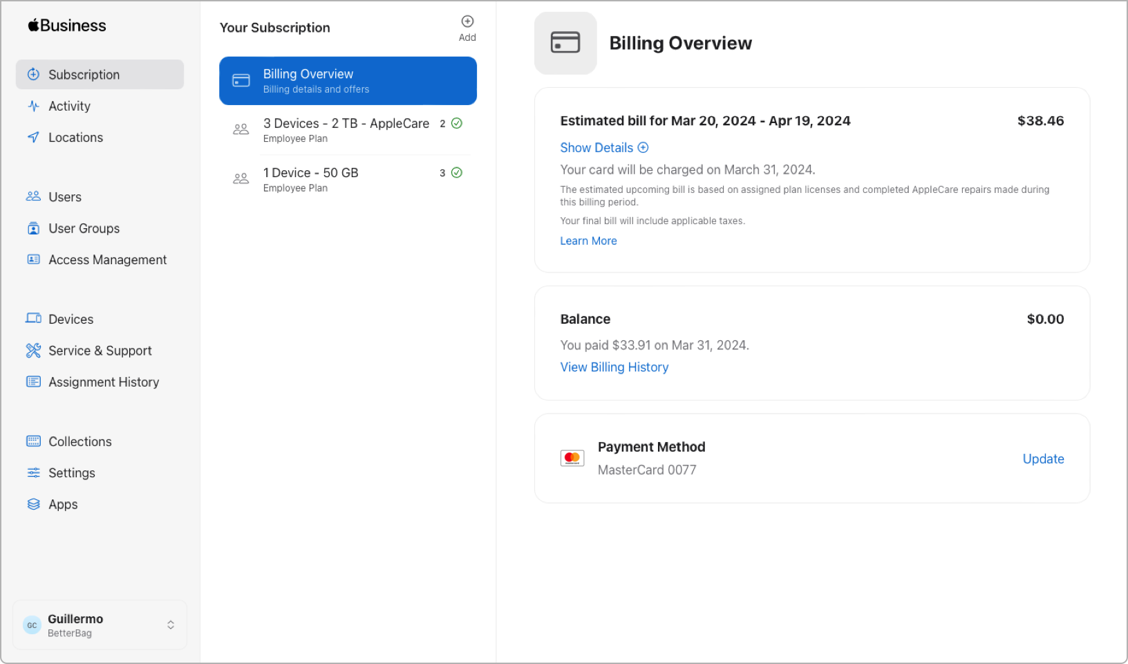Click people icon beside 1 Device plan
1128x664 pixels.
point(241,178)
